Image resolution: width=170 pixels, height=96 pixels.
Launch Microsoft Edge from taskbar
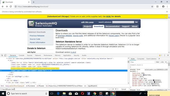click(58, 94)
